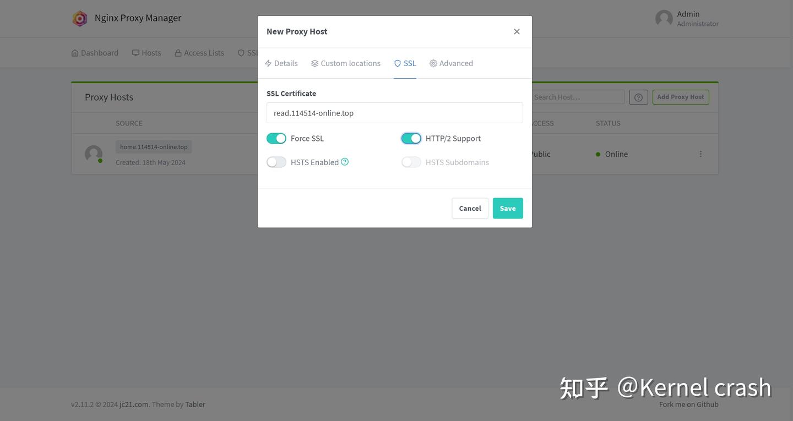Image resolution: width=793 pixels, height=421 pixels.
Task: Focus the Search Host input field
Action: pos(578,97)
